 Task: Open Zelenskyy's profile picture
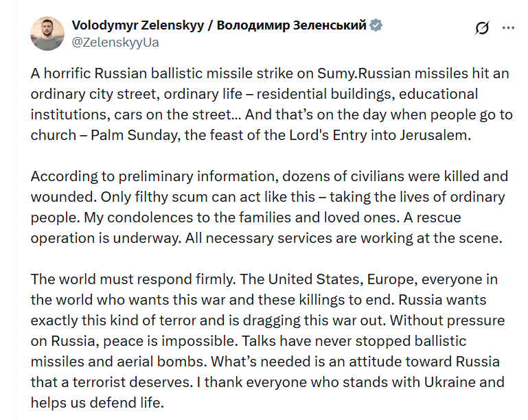(47, 34)
